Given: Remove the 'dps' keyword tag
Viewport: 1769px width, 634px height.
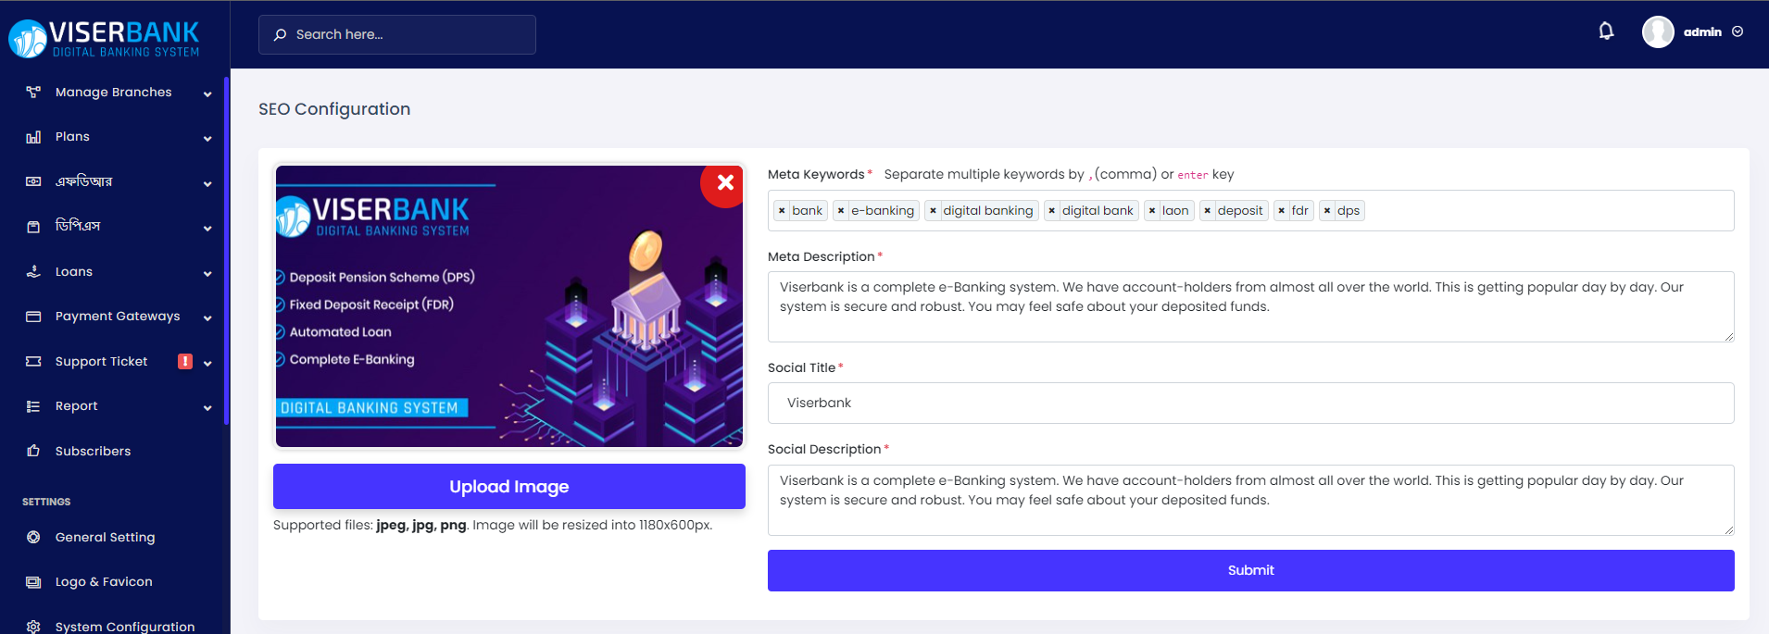Looking at the screenshot, I should (1327, 211).
